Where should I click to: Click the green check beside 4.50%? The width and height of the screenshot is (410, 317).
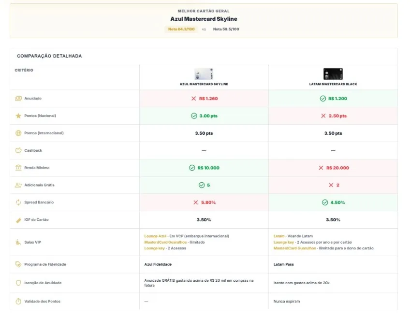pyautogui.click(x=325, y=202)
